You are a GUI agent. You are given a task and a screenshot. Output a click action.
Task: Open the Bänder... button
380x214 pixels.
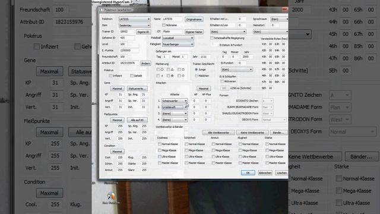tap(278, 133)
